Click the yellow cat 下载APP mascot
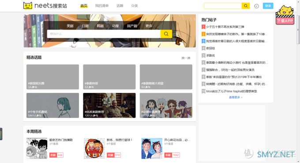Screen dimensions: 300x163 pos(285,15)
